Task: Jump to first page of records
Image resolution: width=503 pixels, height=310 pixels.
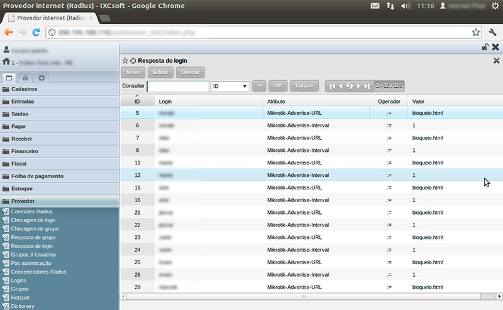Action: click(x=333, y=86)
